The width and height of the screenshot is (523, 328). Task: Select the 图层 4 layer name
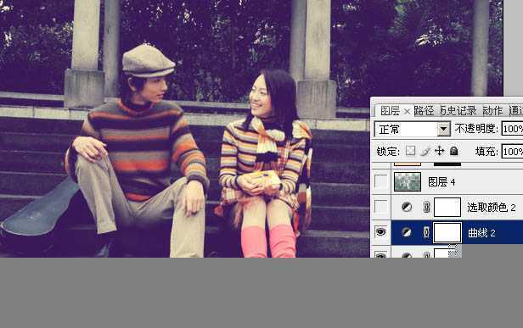[441, 182]
